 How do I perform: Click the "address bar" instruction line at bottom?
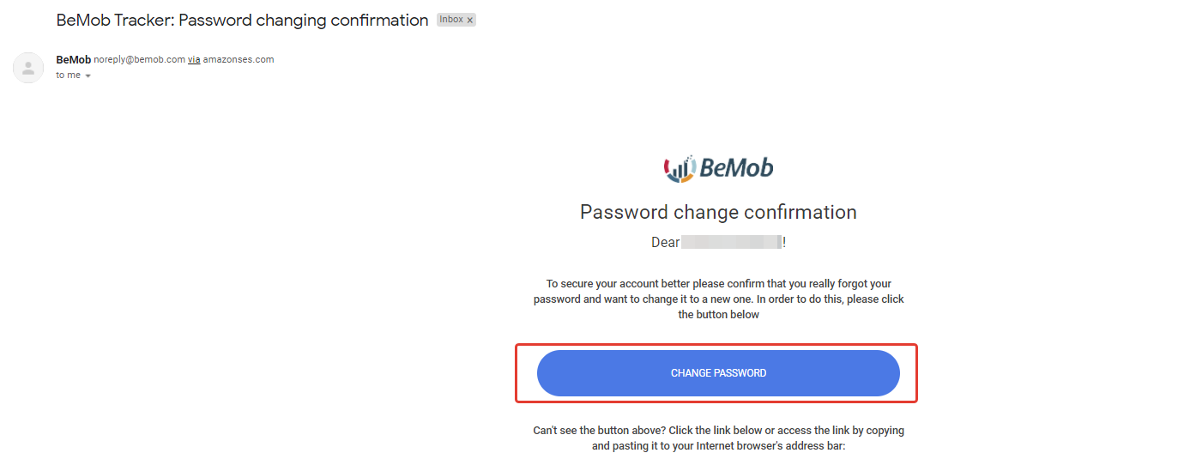pos(718,446)
